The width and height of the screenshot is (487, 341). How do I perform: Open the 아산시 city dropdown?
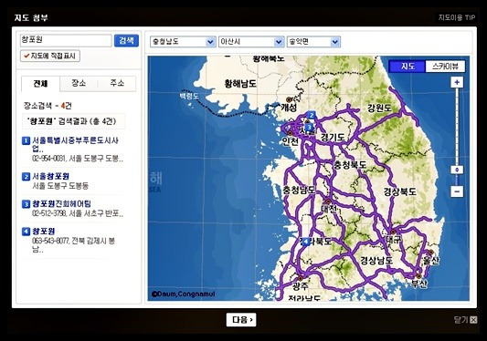coord(251,42)
